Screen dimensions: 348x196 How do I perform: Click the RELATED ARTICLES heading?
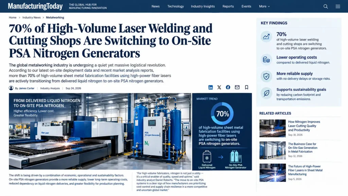pos(275,113)
